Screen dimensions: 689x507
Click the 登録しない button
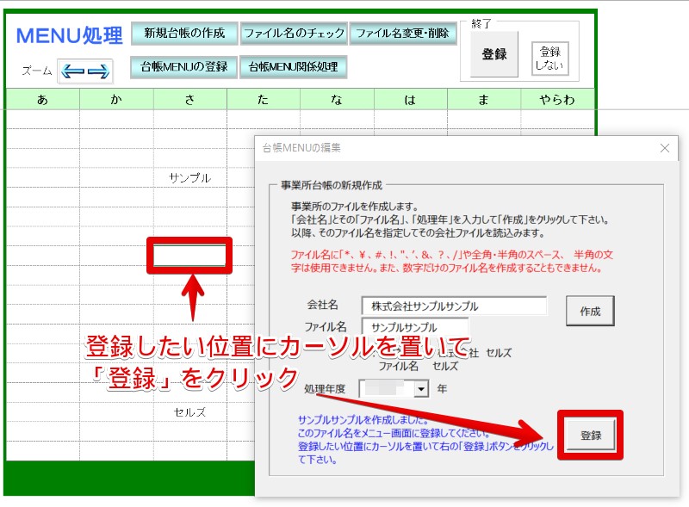coord(550,59)
